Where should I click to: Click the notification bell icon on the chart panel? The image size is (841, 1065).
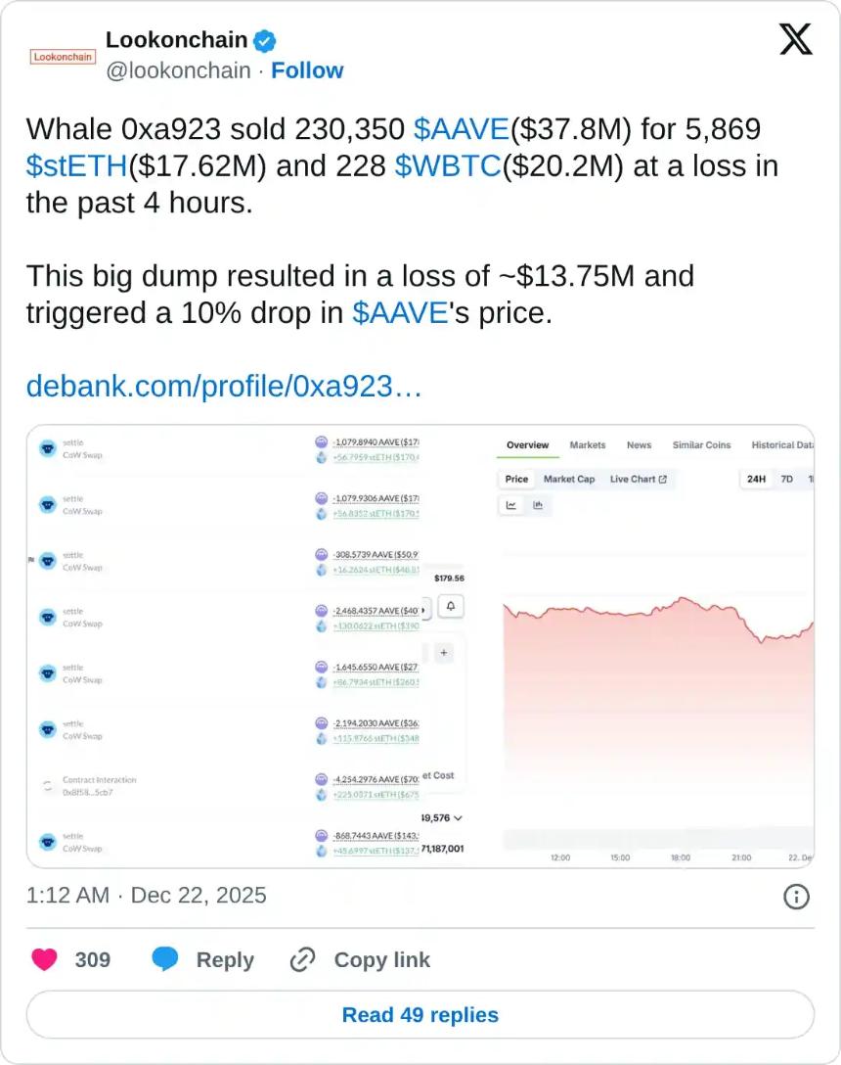[x=449, y=607]
